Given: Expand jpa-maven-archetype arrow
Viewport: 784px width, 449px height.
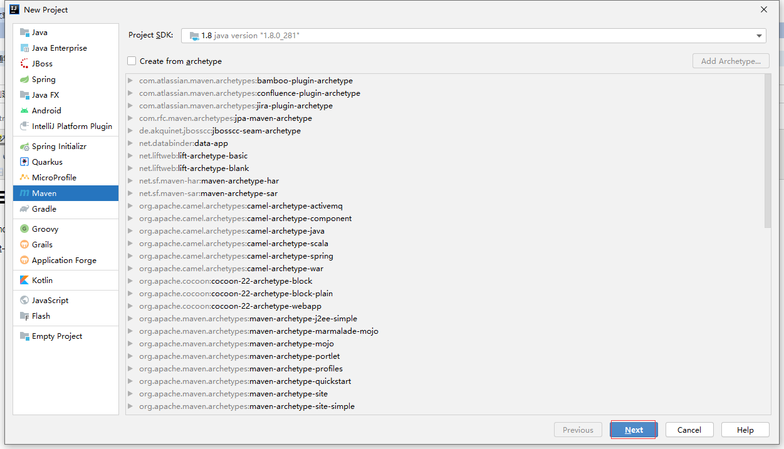Looking at the screenshot, I should (x=130, y=118).
